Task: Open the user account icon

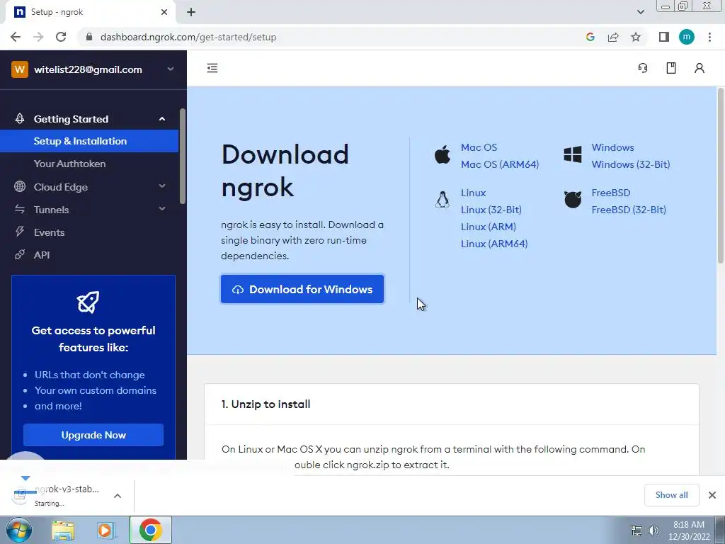Action: click(699, 68)
